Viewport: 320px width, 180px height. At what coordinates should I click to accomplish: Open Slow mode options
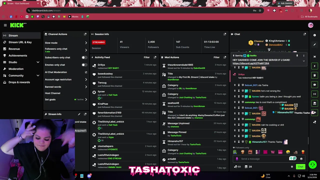click(66, 43)
